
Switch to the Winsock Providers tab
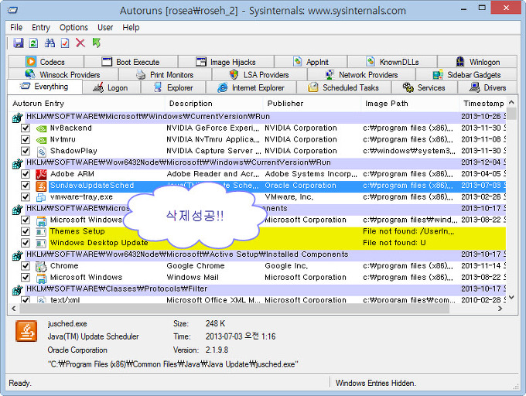click(63, 75)
